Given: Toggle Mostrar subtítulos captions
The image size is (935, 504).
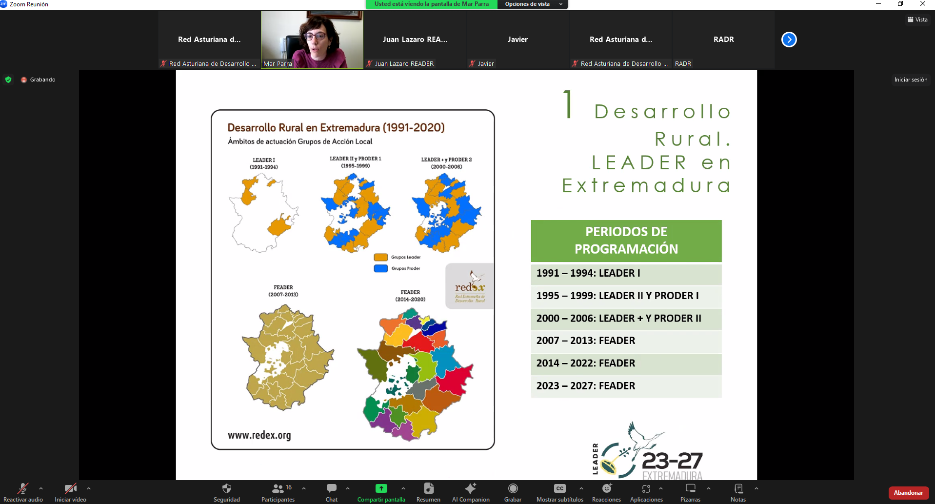Looking at the screenshot, I should pyautogui.click(x=559, y=492).
